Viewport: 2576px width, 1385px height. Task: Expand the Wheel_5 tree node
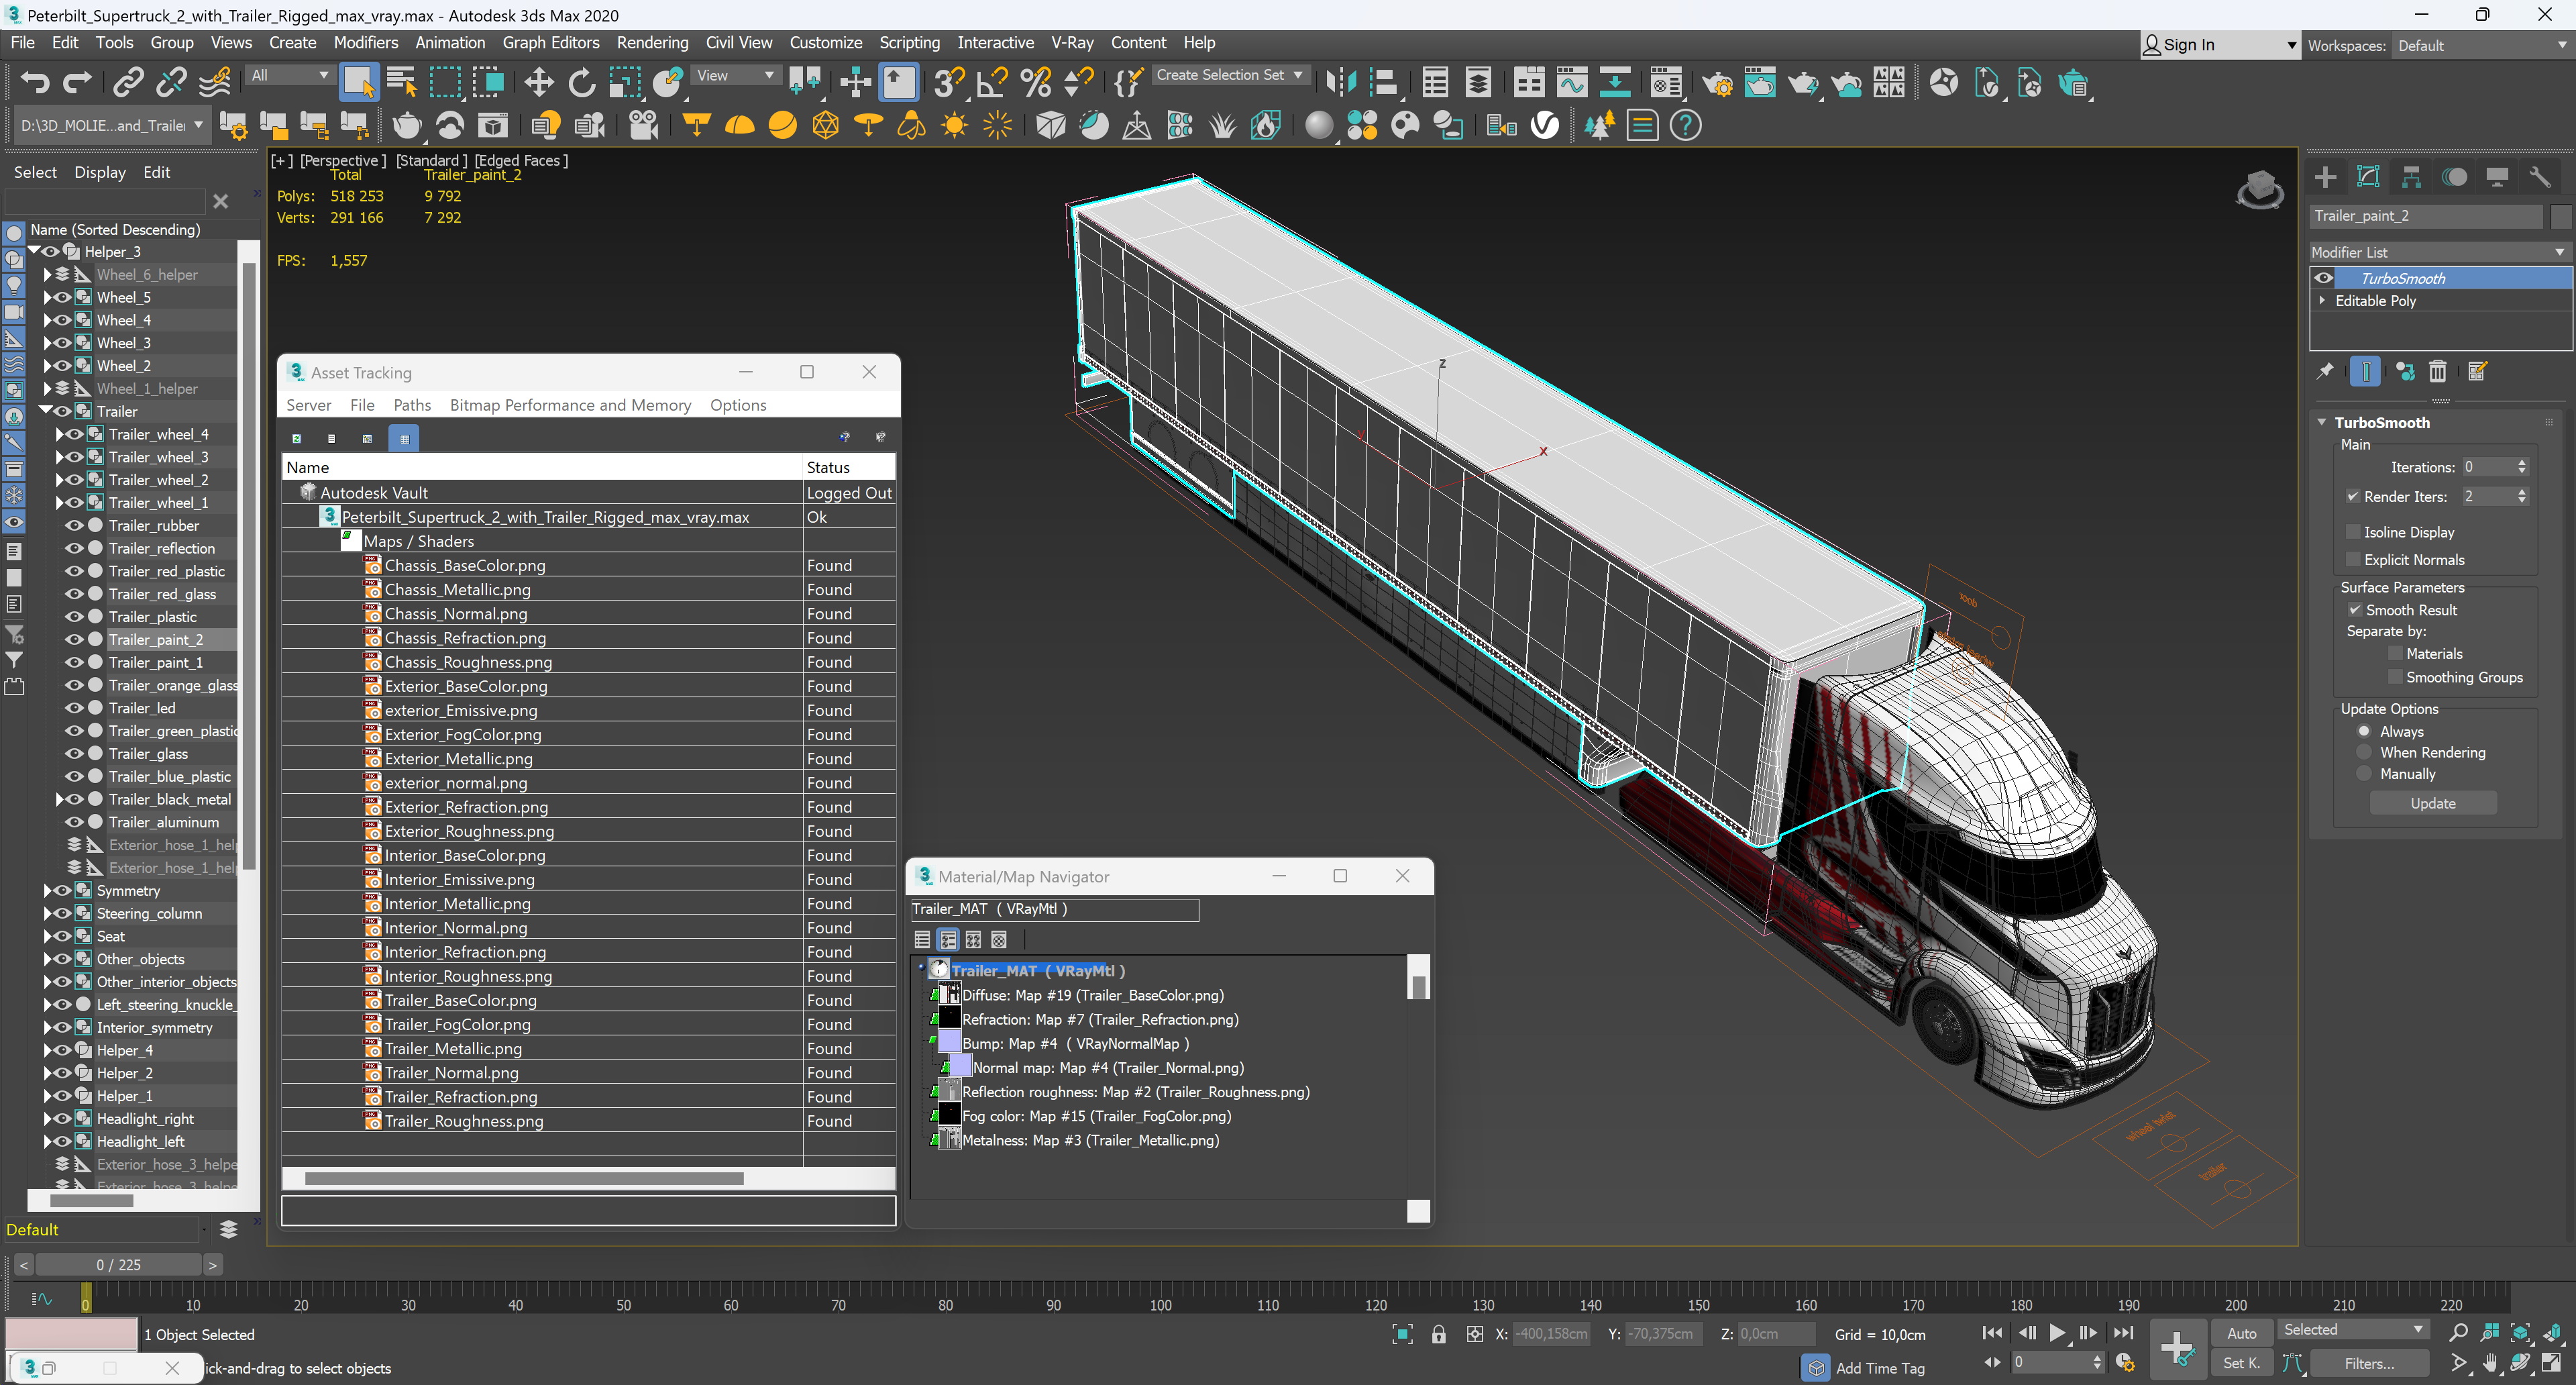pos(47,297)
